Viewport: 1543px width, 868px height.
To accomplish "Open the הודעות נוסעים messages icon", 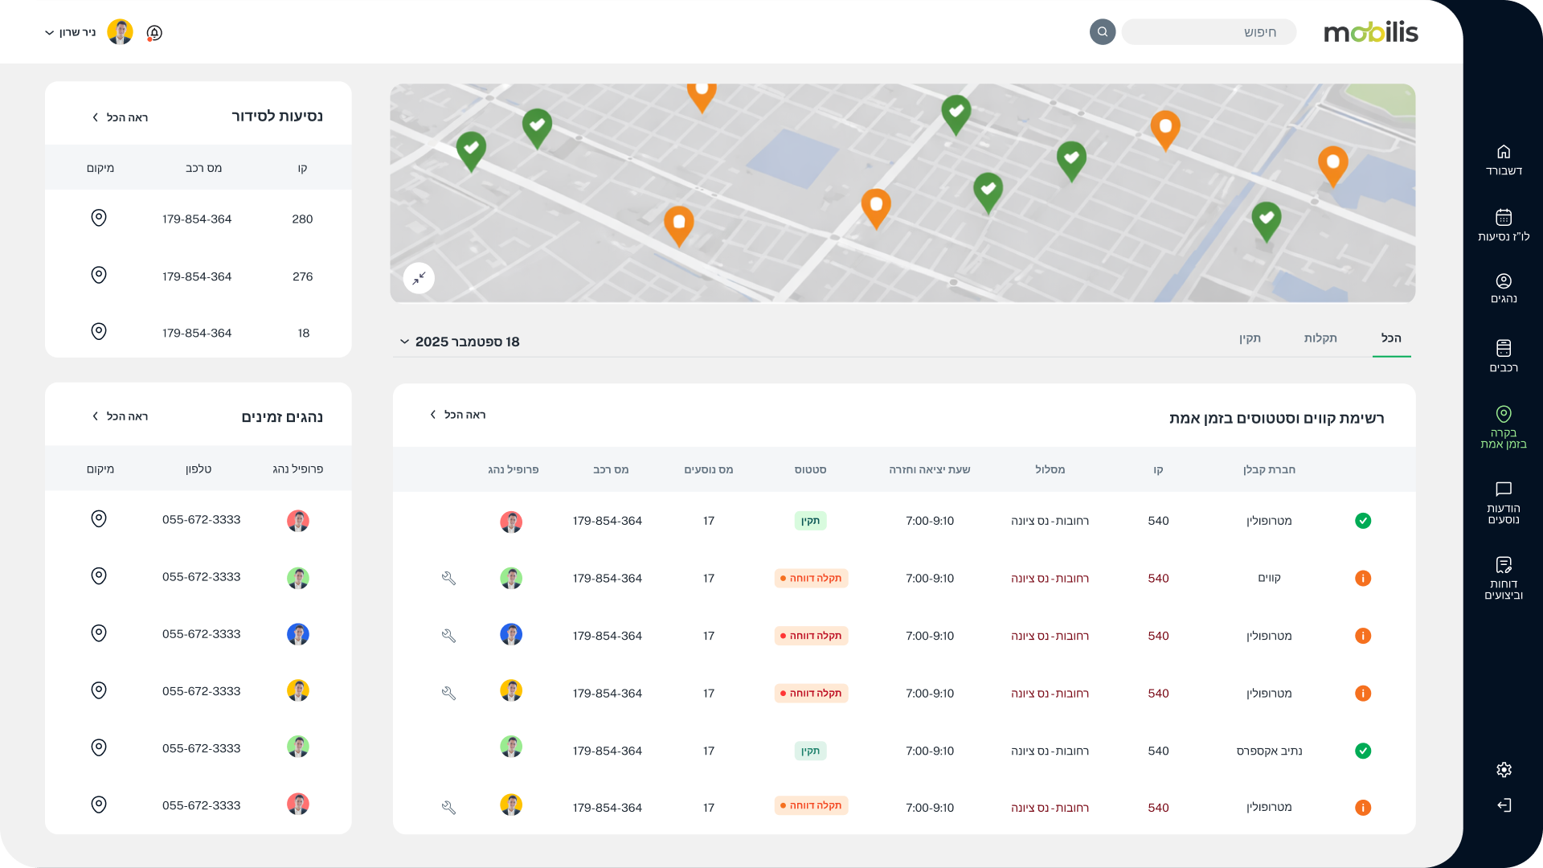I will pos(1503,489).
